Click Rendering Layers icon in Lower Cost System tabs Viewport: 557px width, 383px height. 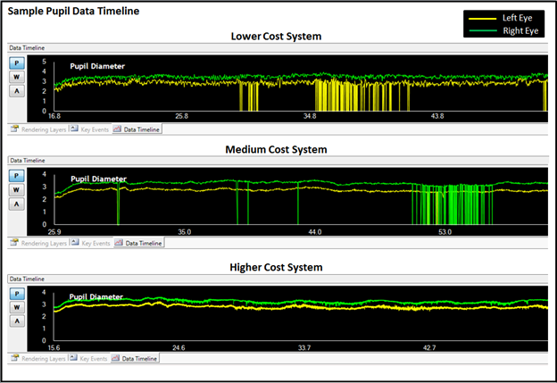14,129
